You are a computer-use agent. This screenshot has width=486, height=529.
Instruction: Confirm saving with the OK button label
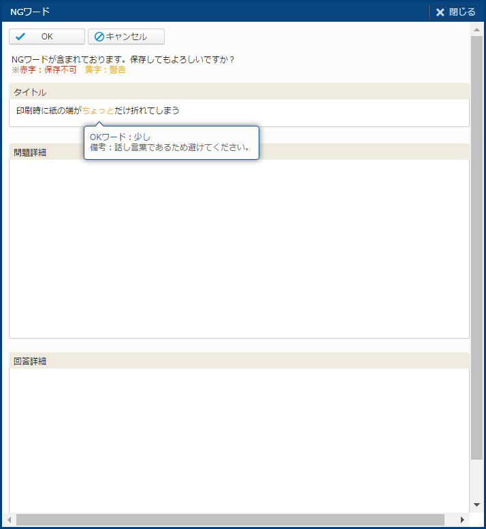[47, 37]
